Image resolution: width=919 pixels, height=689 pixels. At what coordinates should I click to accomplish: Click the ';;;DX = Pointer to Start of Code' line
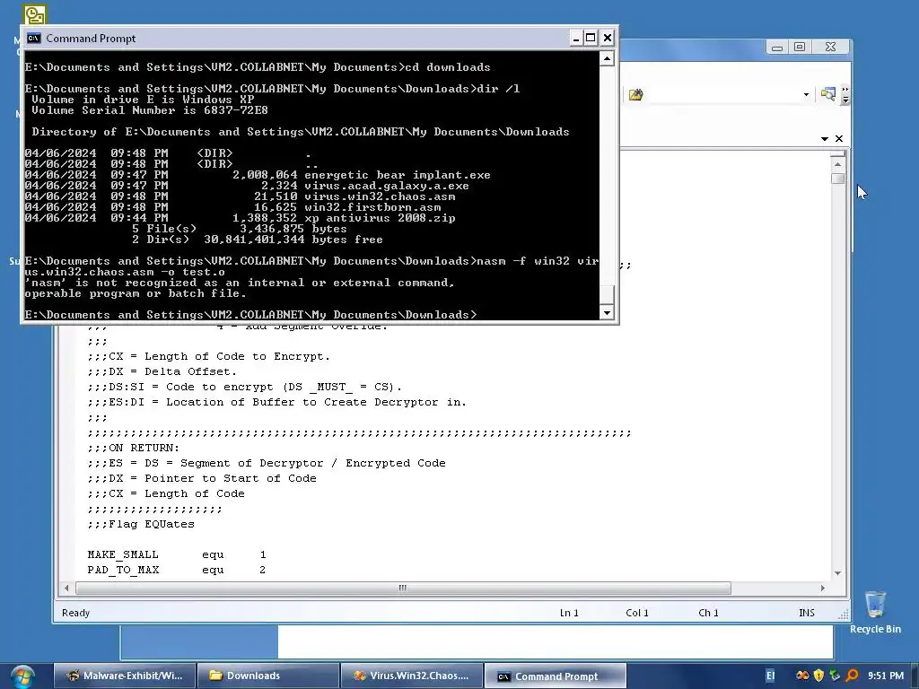(202, 478)
